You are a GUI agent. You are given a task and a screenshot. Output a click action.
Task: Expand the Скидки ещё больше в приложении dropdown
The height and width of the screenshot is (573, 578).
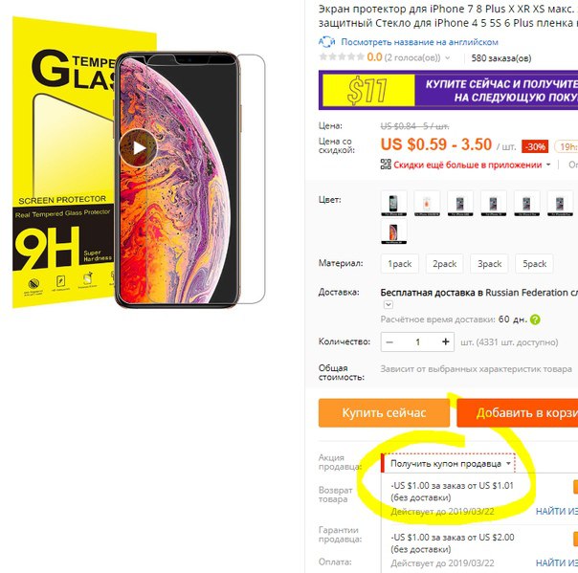[548, 165]
